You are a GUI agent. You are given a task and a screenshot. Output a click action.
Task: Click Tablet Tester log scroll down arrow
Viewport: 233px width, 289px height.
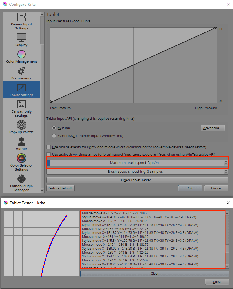tap(227, 266)
